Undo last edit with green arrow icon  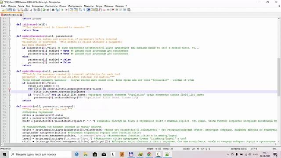44,10
